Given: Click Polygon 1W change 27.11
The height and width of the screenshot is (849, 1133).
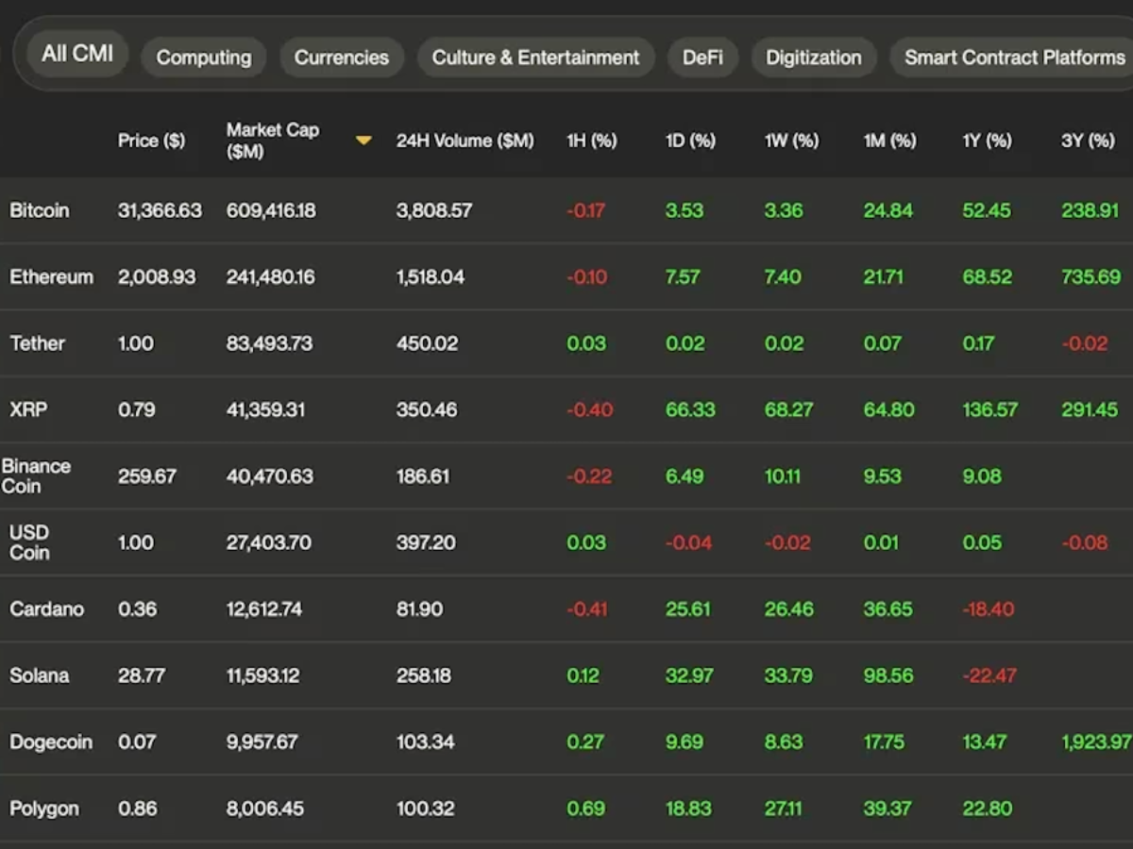Looking at the screenshot, I should point(784,808).
